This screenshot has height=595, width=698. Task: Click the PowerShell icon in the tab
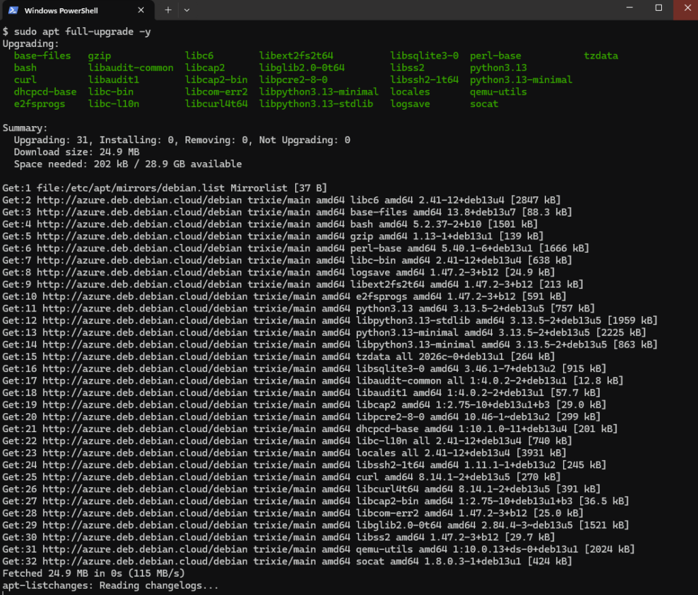point(13,10)
